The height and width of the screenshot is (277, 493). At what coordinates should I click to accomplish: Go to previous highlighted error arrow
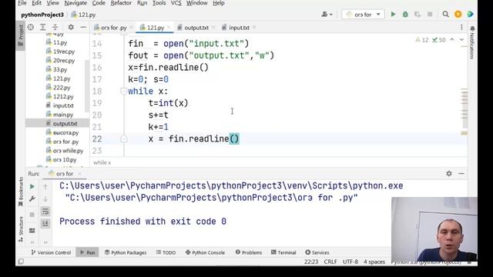(x=452, y=40)
